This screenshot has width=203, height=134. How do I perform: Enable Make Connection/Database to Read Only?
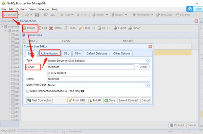tap(28, 91)
